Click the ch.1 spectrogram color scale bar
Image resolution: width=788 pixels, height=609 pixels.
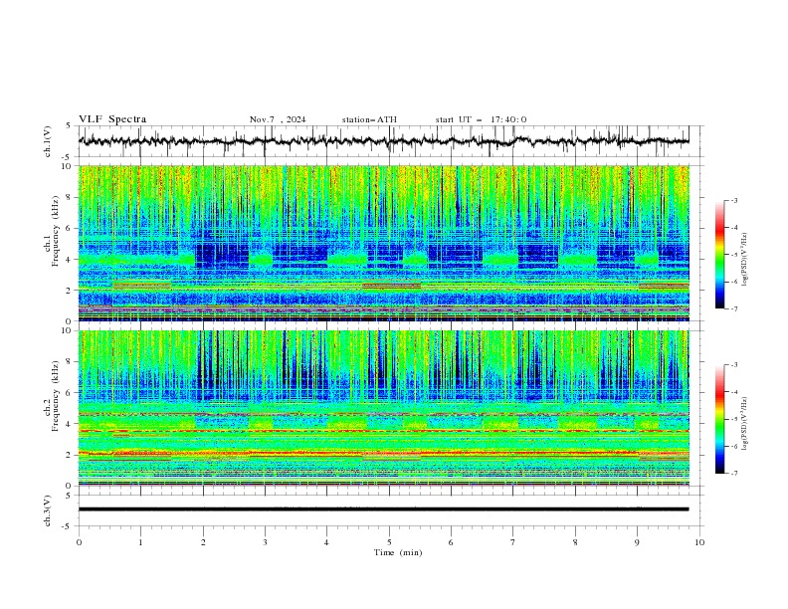click(719, 255)
